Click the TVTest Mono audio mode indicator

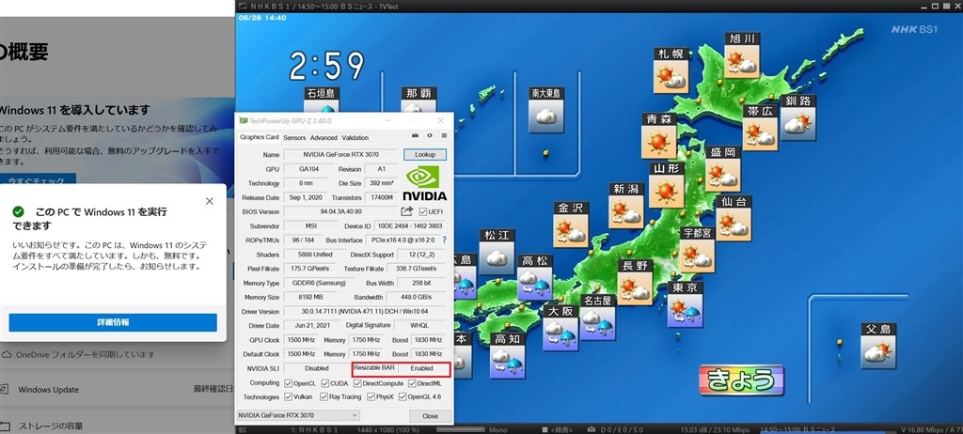coord(498,429)
